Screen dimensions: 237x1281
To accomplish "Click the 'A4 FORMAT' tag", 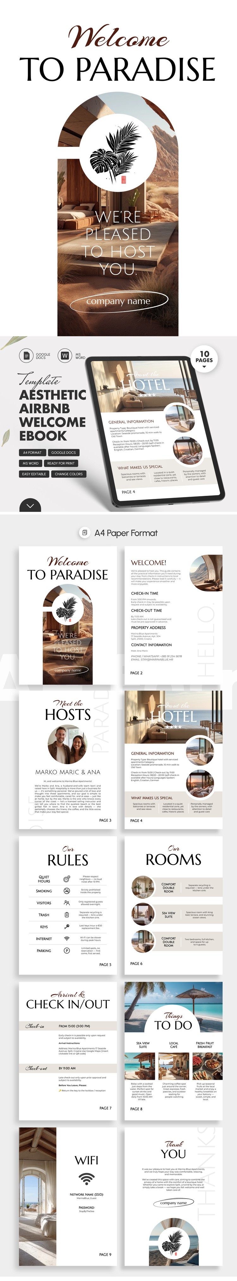I will click(x=32, y=452).
